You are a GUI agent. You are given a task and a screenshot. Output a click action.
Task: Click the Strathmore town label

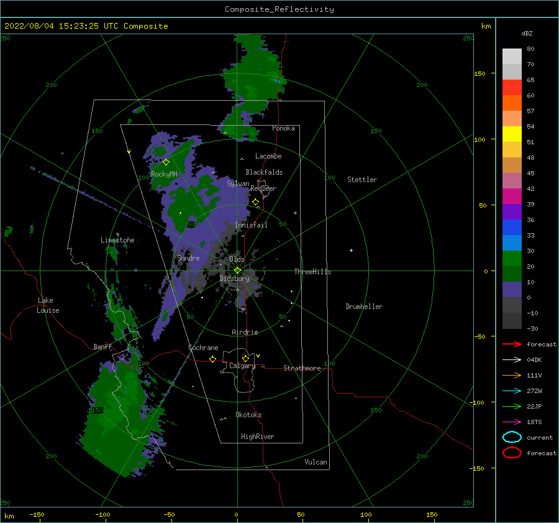(302, 368)
